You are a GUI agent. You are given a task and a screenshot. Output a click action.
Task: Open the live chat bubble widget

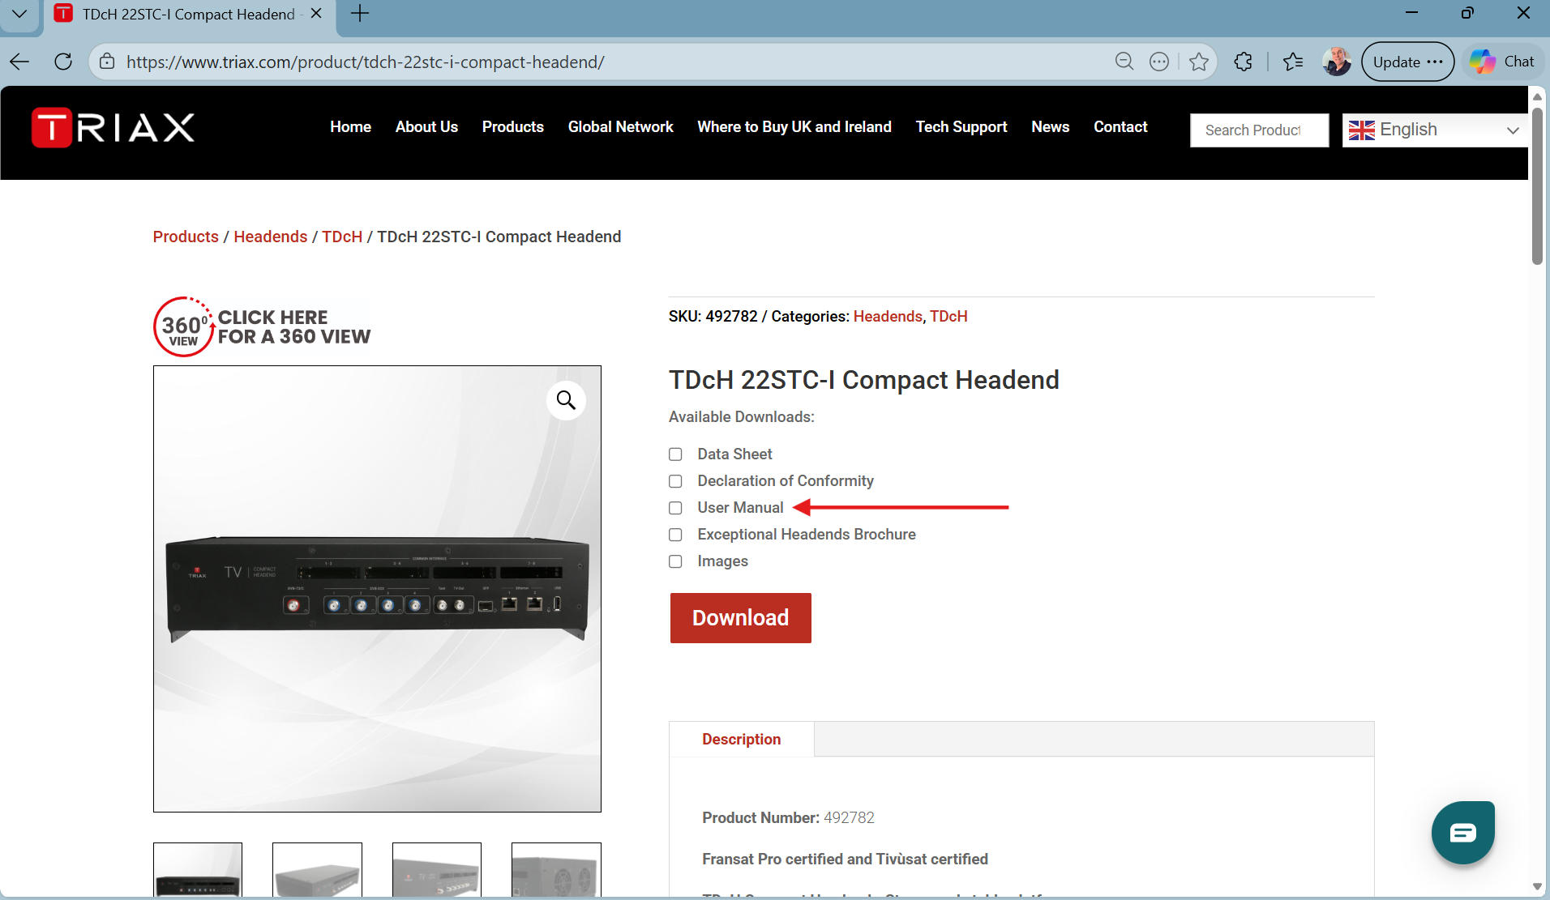(x=1462, y=832)
